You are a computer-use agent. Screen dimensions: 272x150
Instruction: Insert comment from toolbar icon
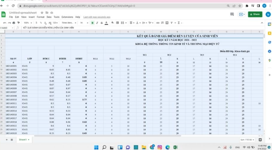coord(162,23)
